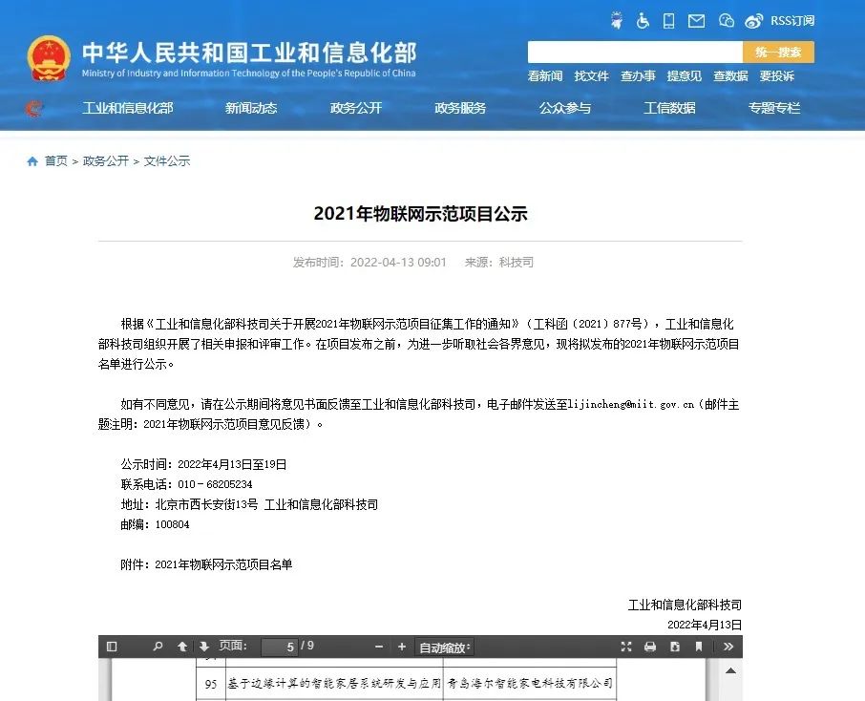Image resolution: width=865 pixels, height=701 pixels.
Task: Switch to the 找文件 search tab
Action: (x=590, y=76)
